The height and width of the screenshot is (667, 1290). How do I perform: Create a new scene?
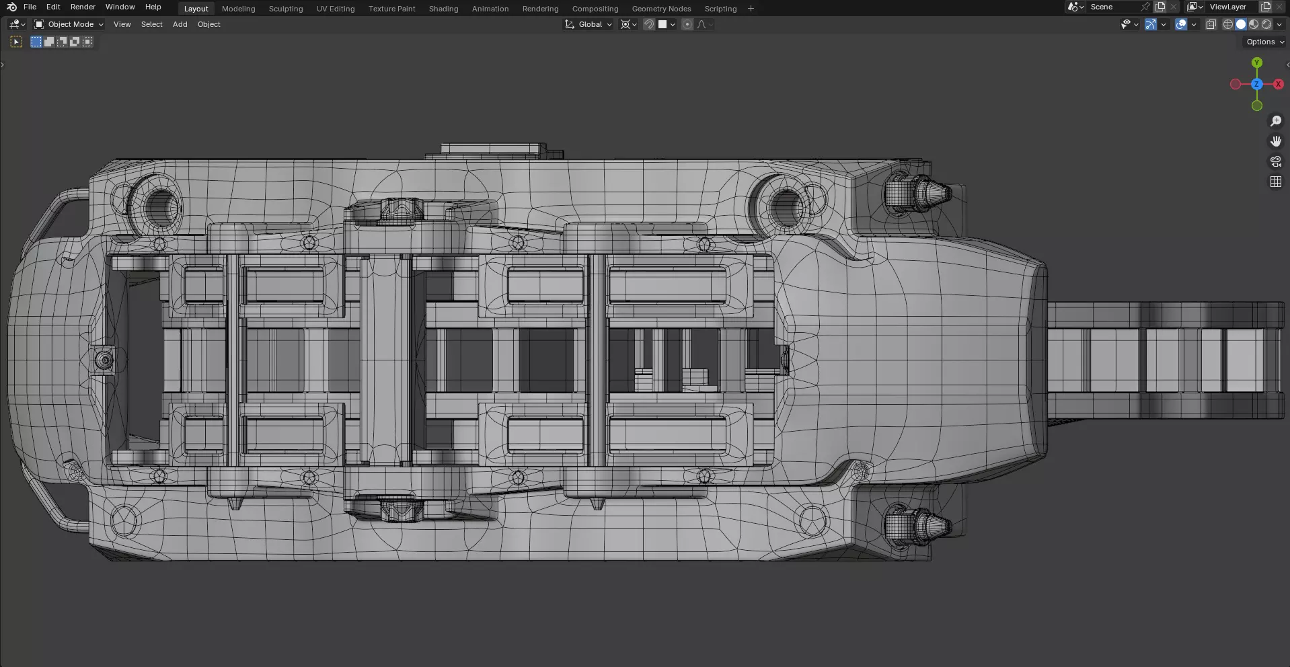pos(1160,7)
